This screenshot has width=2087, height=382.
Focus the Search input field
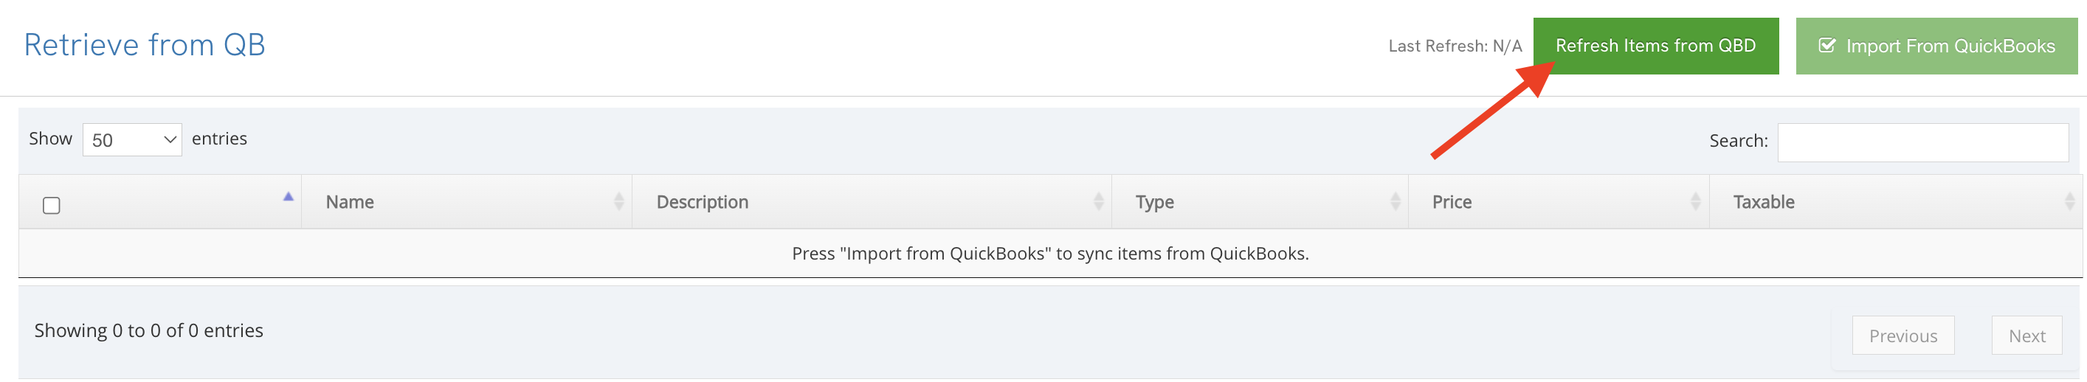click(1922, 142)
